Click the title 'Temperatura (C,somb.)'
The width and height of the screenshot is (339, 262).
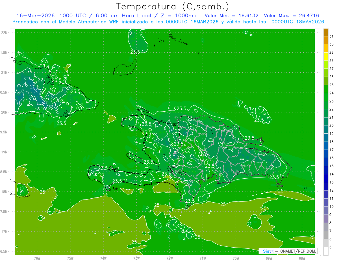[x=173, y=7]
